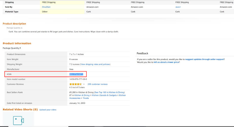
Task: Click the Upload your video link
Action: coord(48,110)
